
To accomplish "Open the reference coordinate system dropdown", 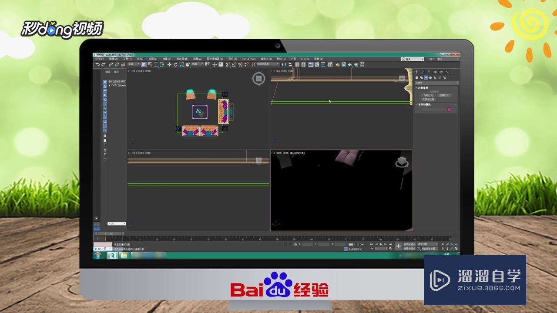I will click(x=198, y=64).
